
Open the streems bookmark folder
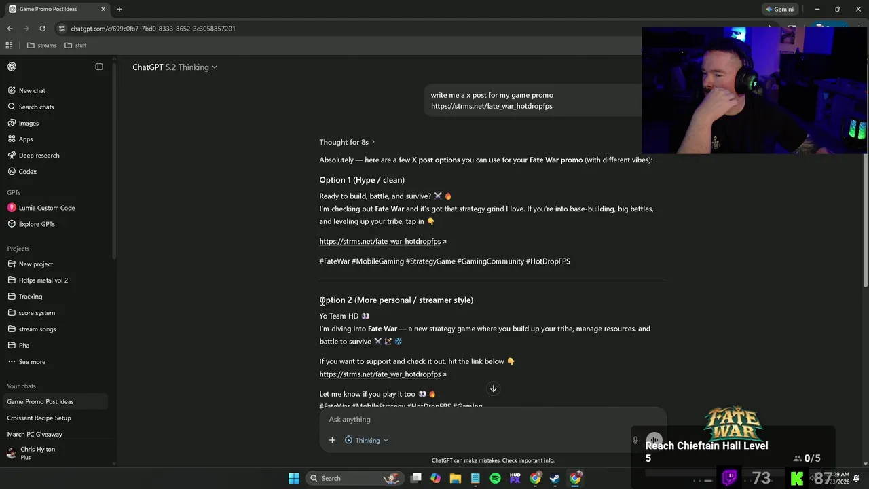(41, 46)
